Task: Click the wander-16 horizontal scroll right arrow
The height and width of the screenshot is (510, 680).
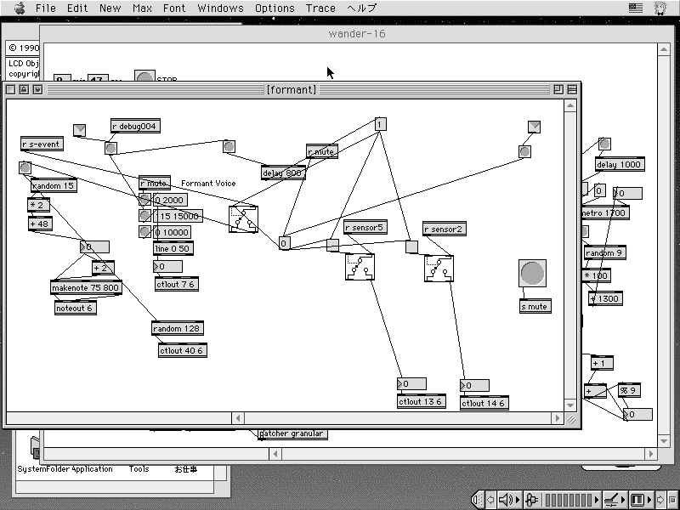Action: [650, 454]
